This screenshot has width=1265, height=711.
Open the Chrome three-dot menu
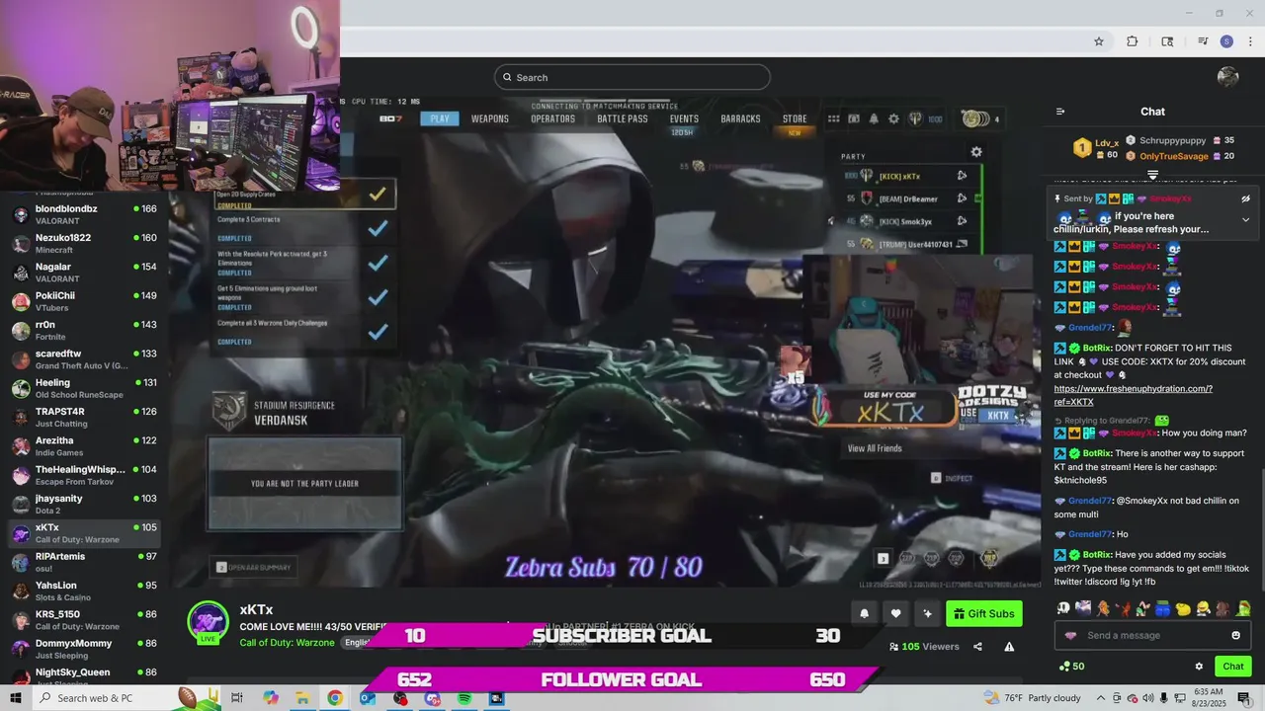1249,41
